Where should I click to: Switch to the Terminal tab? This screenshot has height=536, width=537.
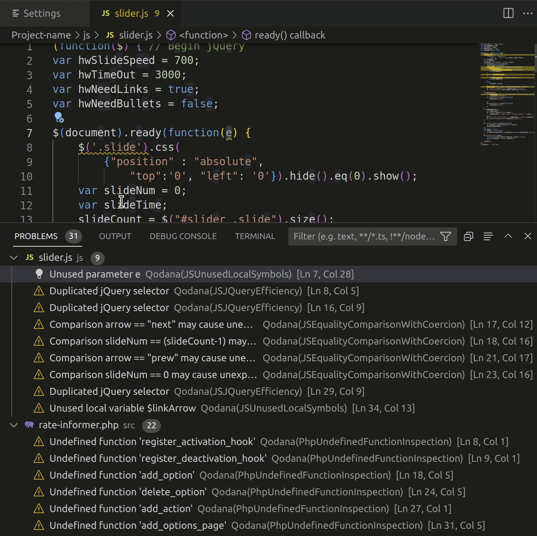click(x=255, y=236)
